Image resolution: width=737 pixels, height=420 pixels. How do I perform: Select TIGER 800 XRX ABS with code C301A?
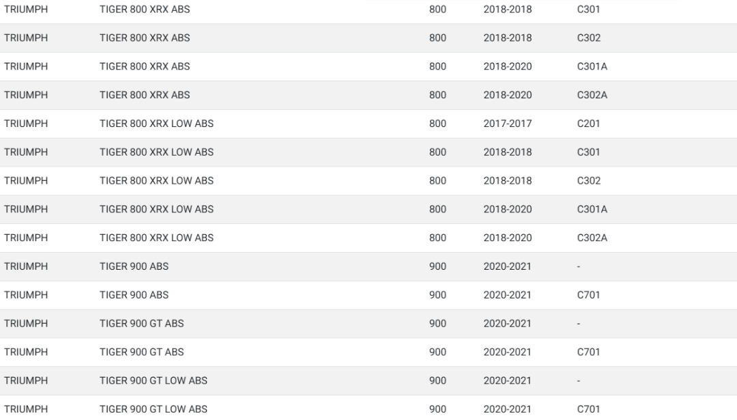[369, 66]
